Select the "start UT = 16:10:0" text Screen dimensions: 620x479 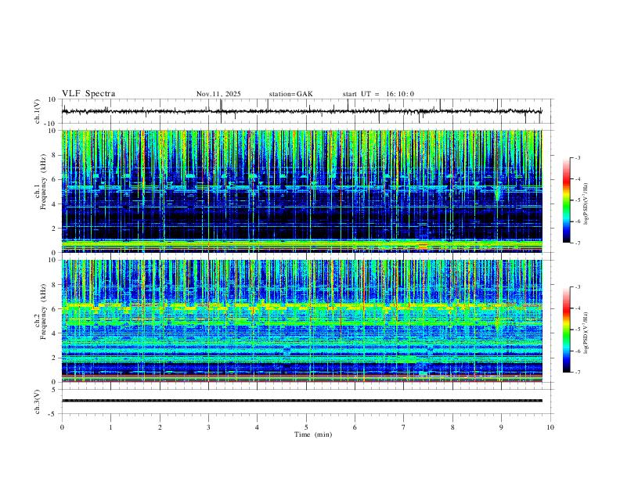(378, 94)
